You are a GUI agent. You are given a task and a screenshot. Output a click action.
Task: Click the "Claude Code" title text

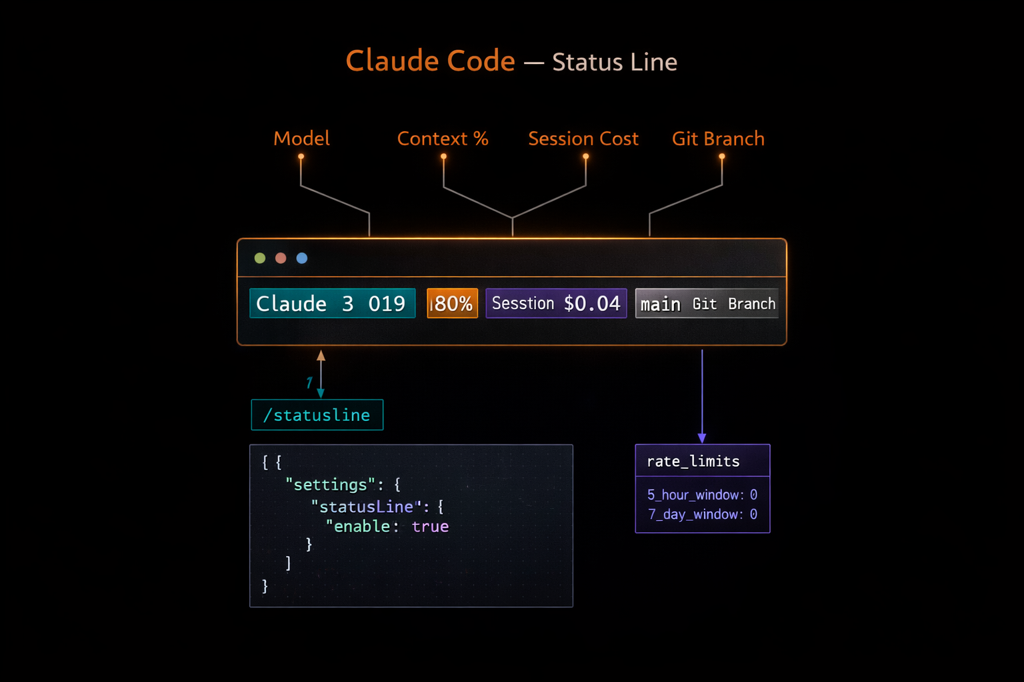click(431, 61)
